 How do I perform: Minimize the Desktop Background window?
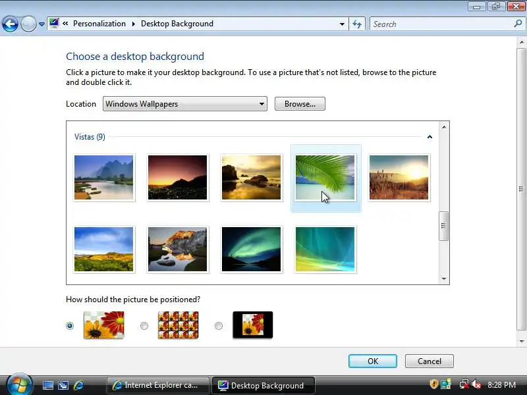coord(476,6)
